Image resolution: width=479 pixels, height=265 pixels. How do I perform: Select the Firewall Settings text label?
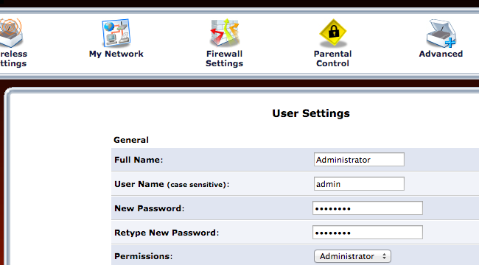[x=225, y=59]
